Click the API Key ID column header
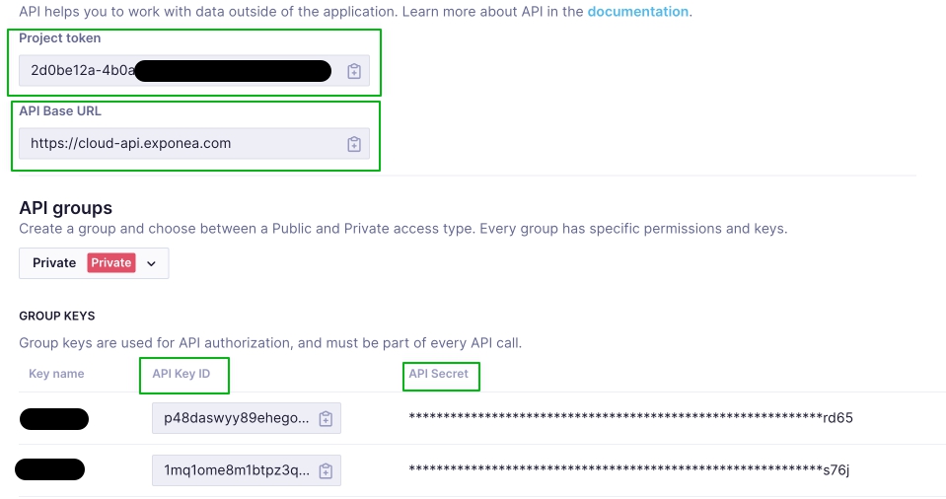This screenshot has width=946, height=499. click(x=181, y=374)
